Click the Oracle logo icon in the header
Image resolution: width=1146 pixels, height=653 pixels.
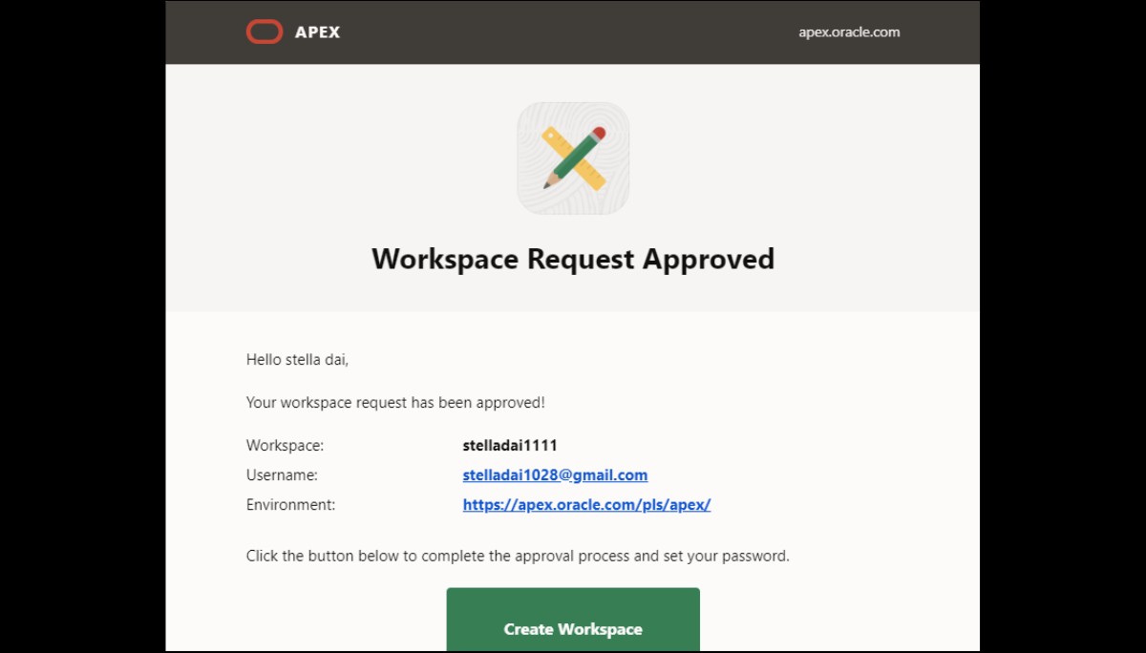point(265,32)
